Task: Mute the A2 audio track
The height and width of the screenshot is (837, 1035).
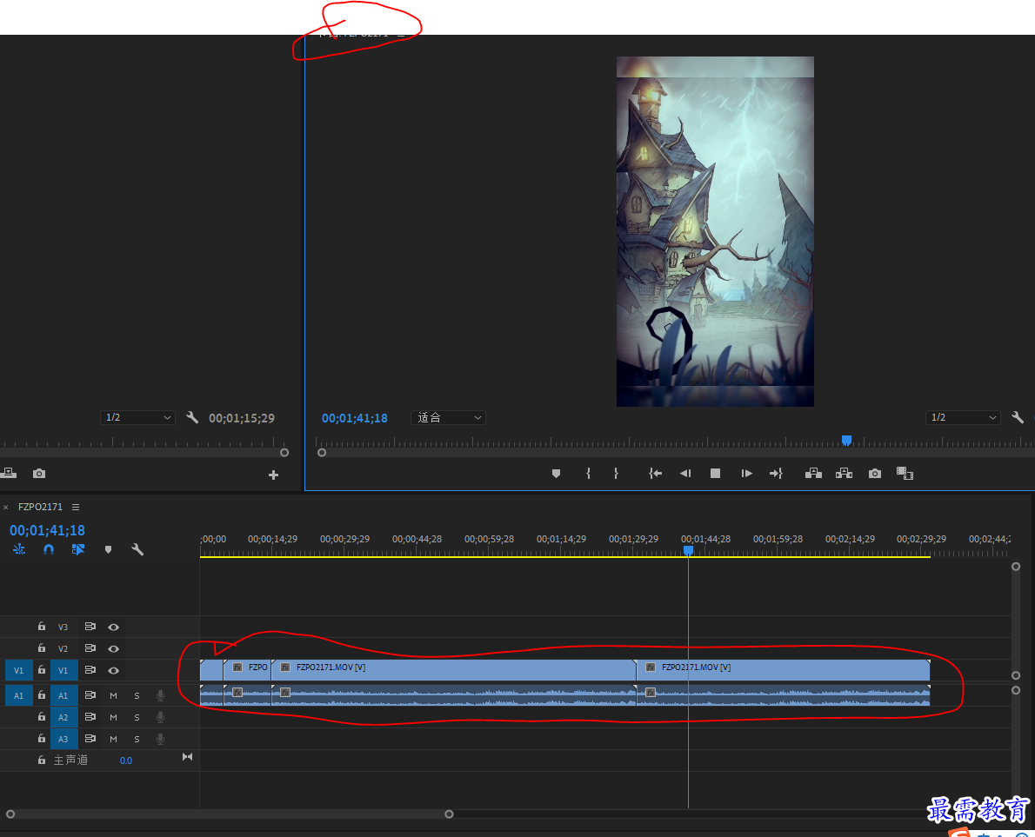Action: tap(114, 718)
